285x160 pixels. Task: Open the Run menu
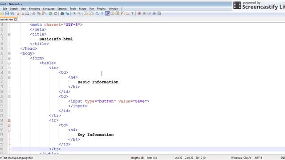pyautogui.click(x=92, y=9)
